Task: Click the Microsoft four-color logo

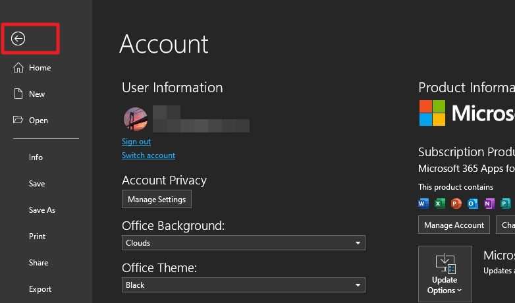Action: click(x=432, y=113)
